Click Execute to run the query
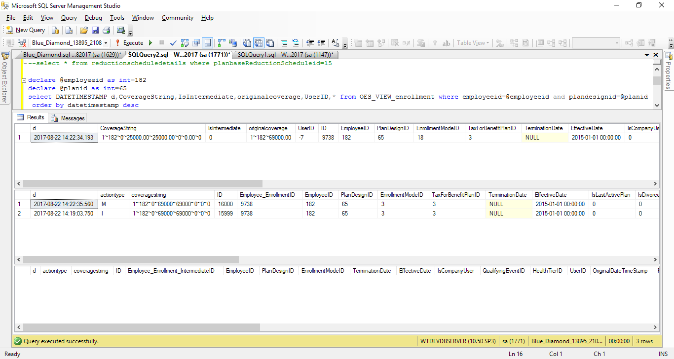 (x=129, y=43)
